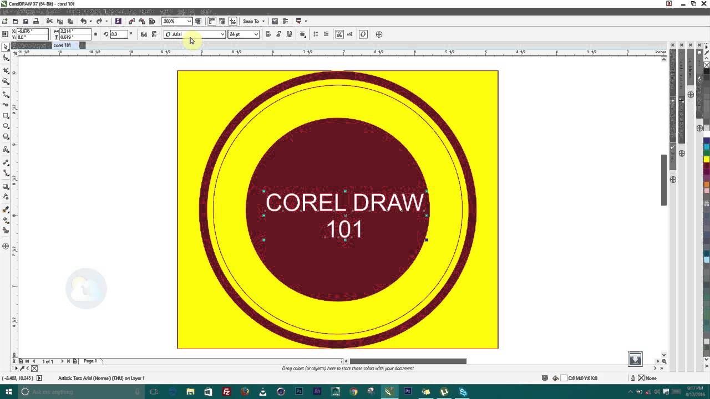710x399 pixels.
Task: Pick the yellow swatch in palette
Action: pyautogui.click(x=707, y=159)
